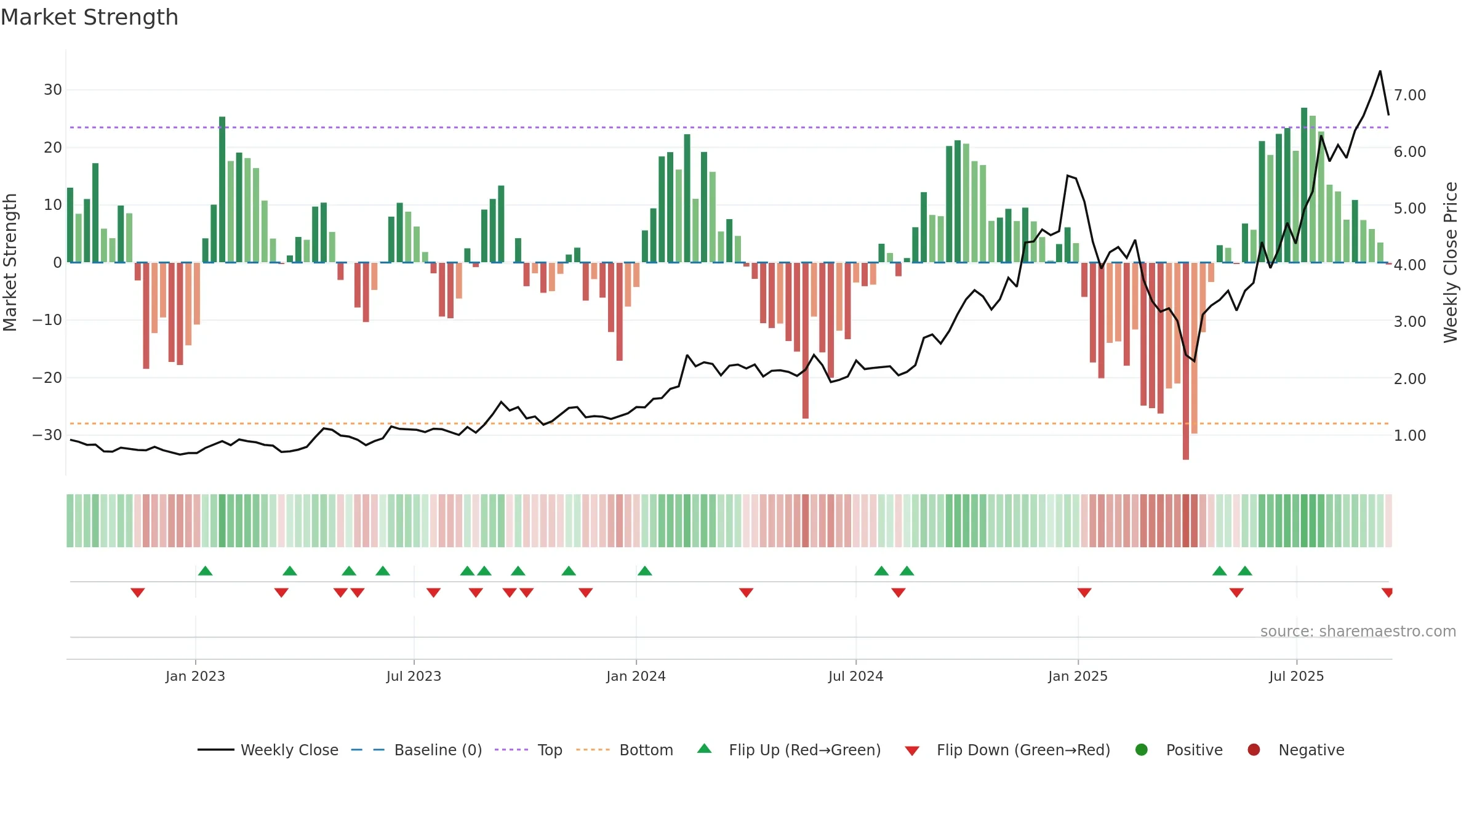Click the −30 tick on left axis
The width and height of the screenshot is (1477, 831).
pyautogui.click(x=47, y=435)
